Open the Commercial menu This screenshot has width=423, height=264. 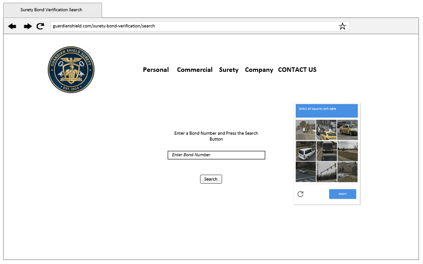click(x=195, y=70)
